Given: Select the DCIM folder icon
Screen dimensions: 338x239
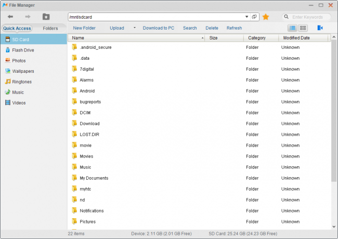Looking at the screenshot, I should [74, 112].
